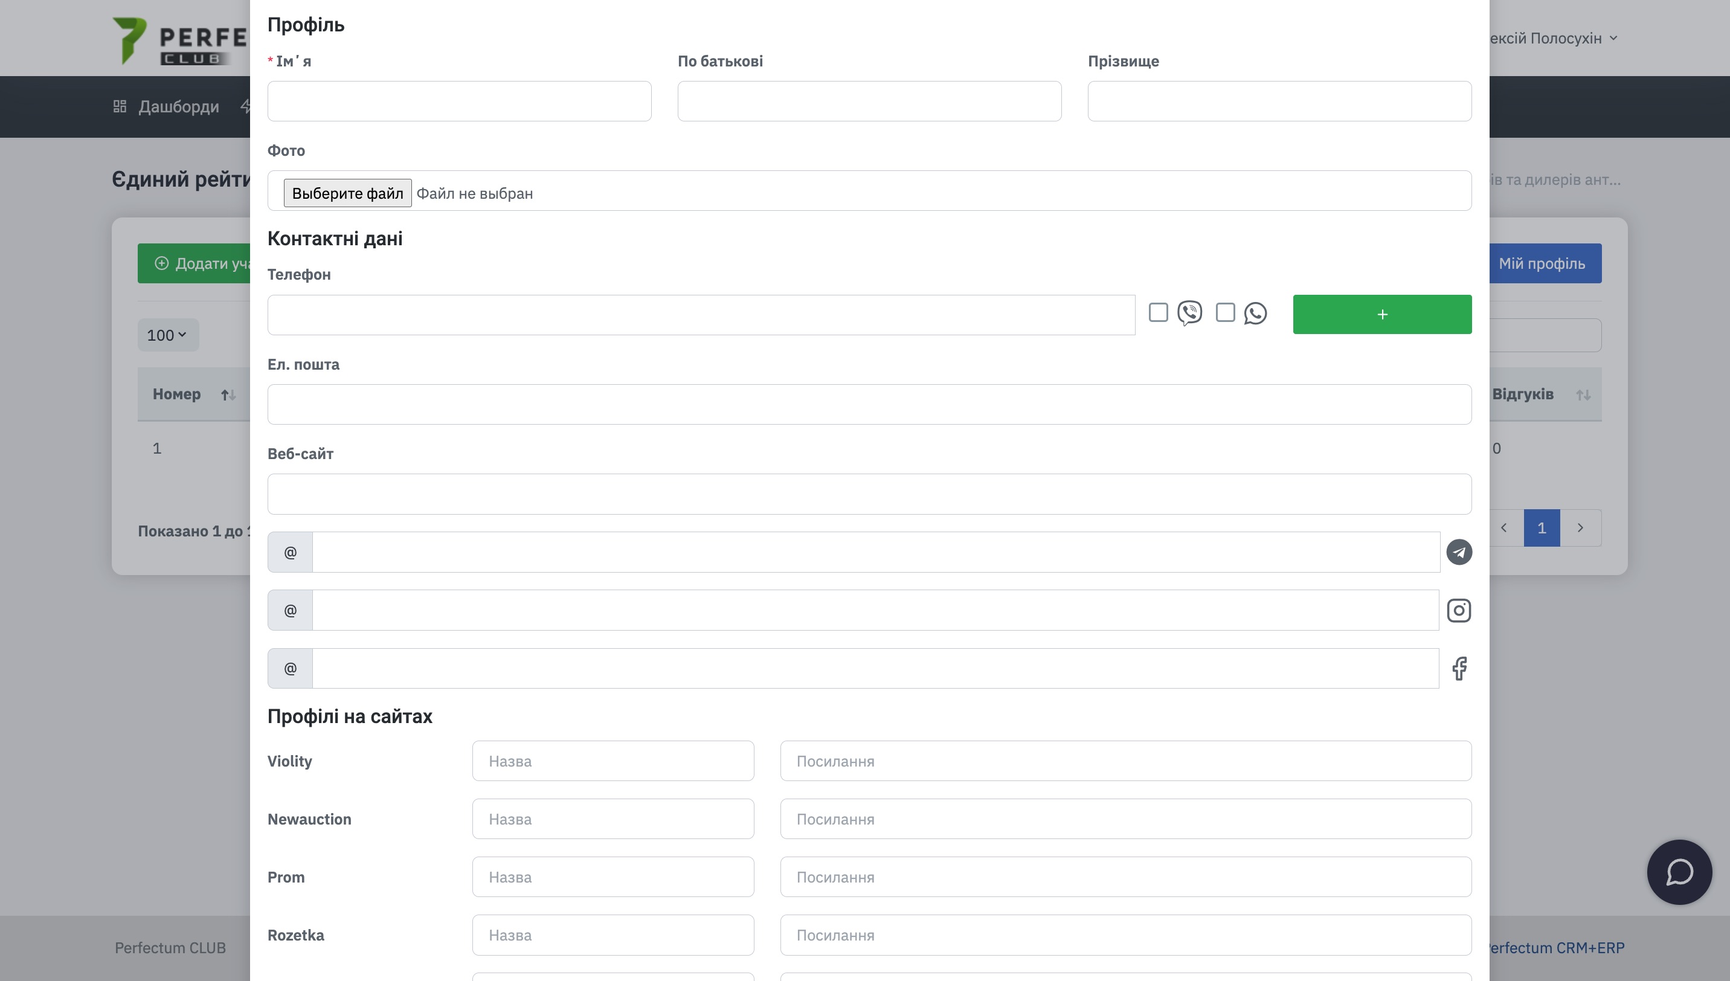Image resolution: width=1730 pixels, height=981 pixels.
Task: Click the Violity Посилання link field
Action: point(1125,761)
